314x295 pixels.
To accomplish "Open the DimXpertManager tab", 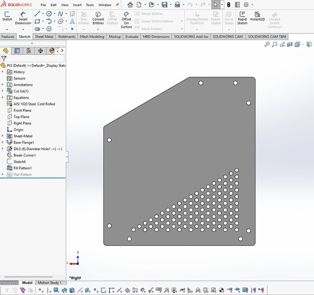I will coord(40,51).
